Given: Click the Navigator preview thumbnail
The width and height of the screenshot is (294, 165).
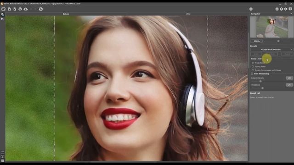Looking at the screenshot, I should (272, 27).
